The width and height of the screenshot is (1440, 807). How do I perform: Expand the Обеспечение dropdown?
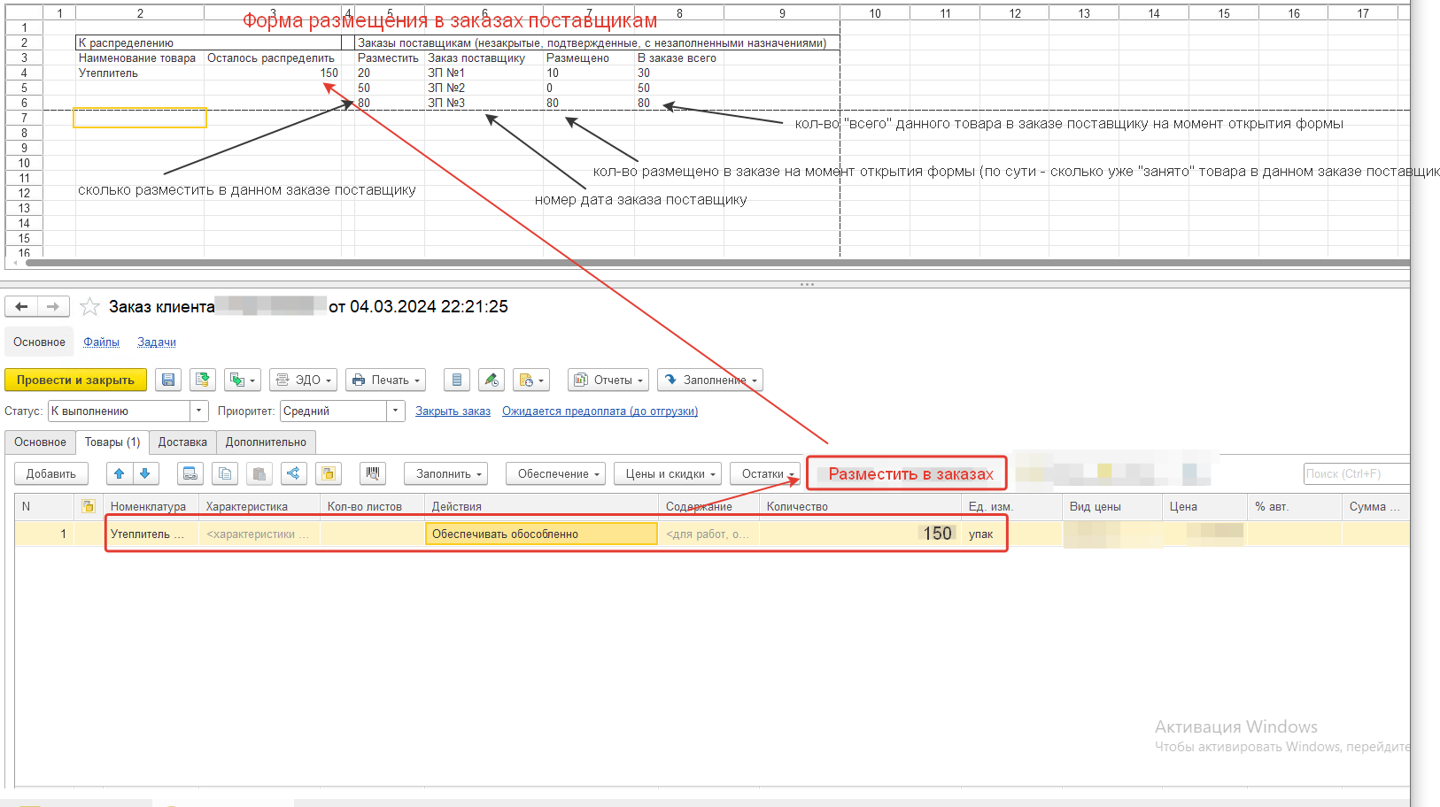pos(555,473)
